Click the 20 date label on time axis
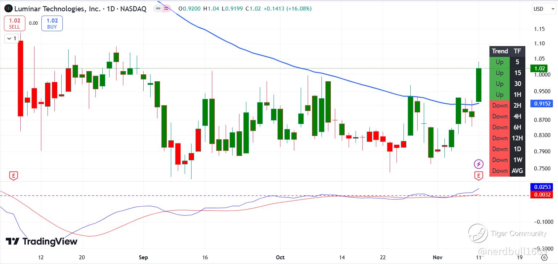 tap(82, 257)
